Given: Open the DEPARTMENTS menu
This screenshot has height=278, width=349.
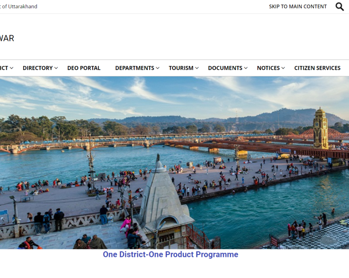Looking at the screenshot, I should [x=135, y=68].
